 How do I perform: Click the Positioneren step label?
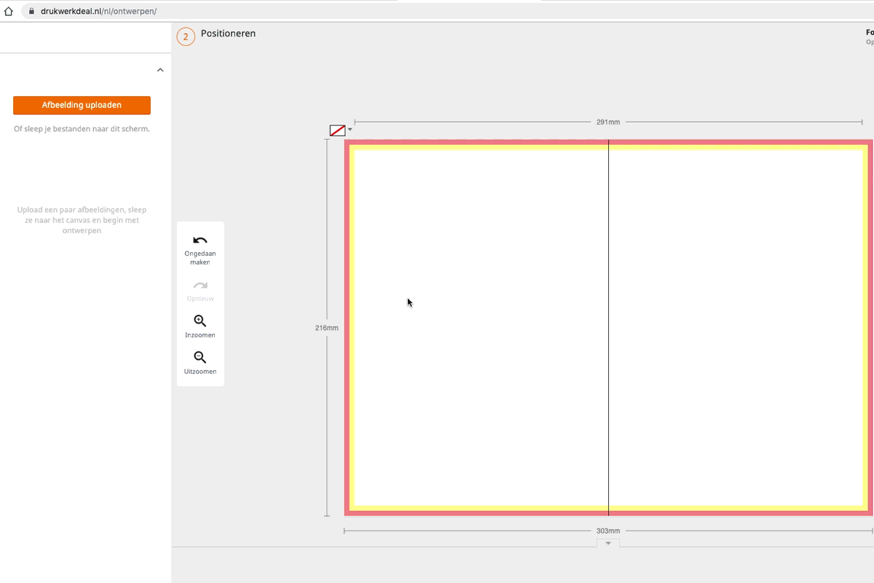(228, 34)
